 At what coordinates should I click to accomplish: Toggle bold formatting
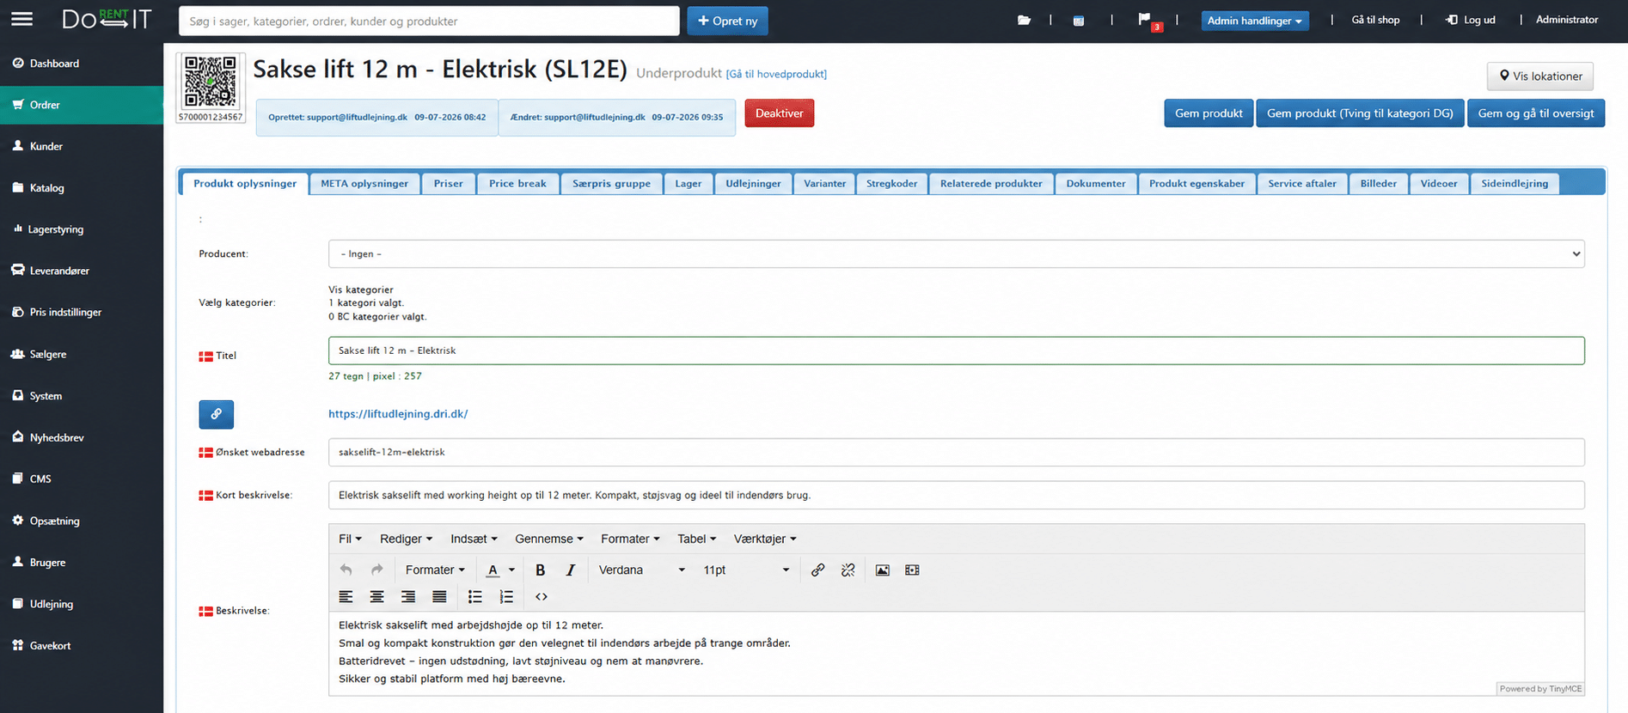coord(541,570)
